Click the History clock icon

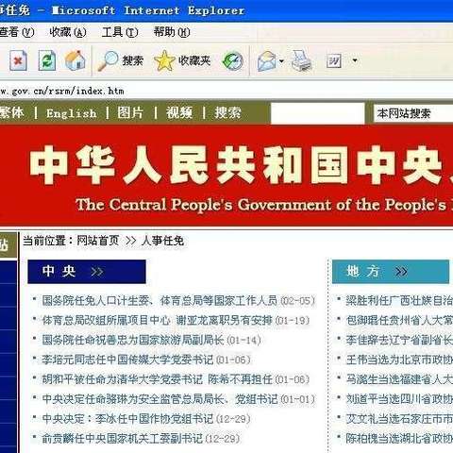tap(233, 60)
